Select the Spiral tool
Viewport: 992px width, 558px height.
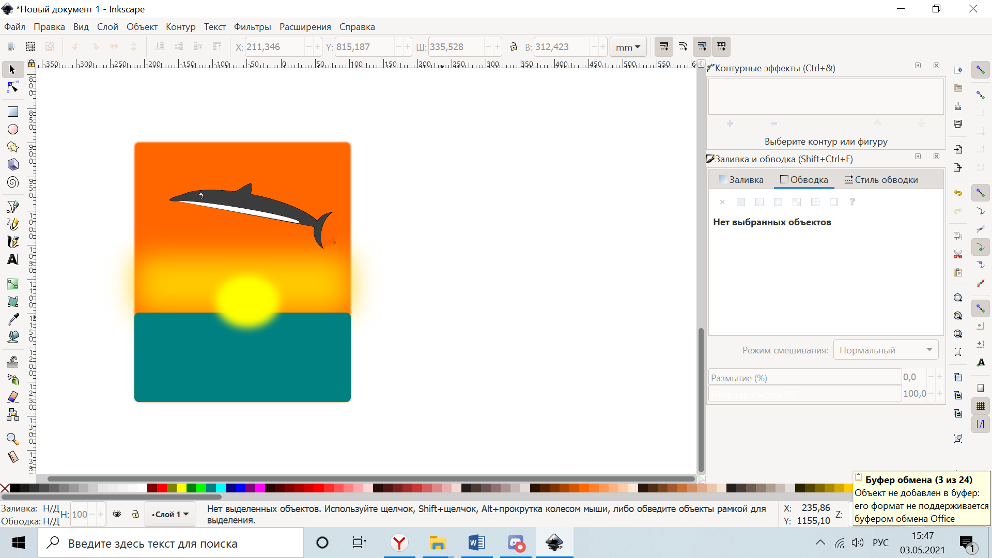coord(13,182)
